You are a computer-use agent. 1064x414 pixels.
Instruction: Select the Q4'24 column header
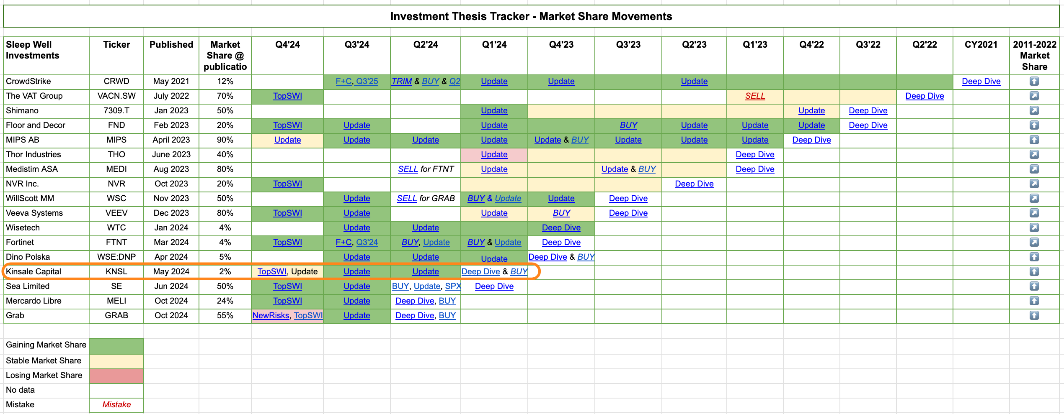287,56
